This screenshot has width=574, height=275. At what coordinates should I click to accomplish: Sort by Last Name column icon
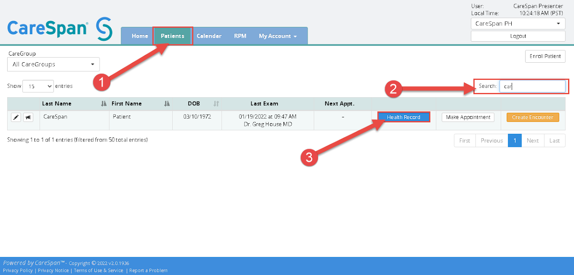pyautogui.click(x=104, y=103)
